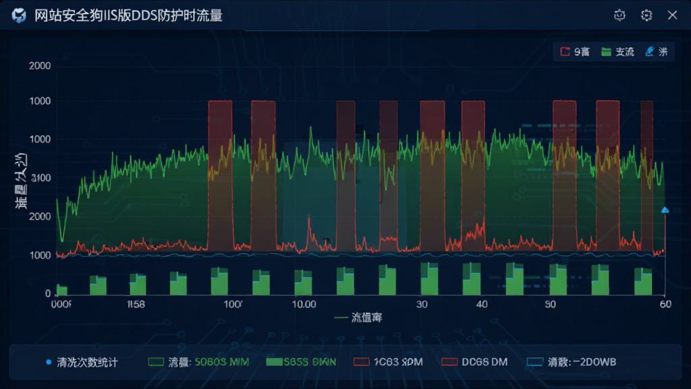The width and height of the screenshot is (691, 389).
Task: Toggle the blue '米' legend series
Action: coord(656,51)
